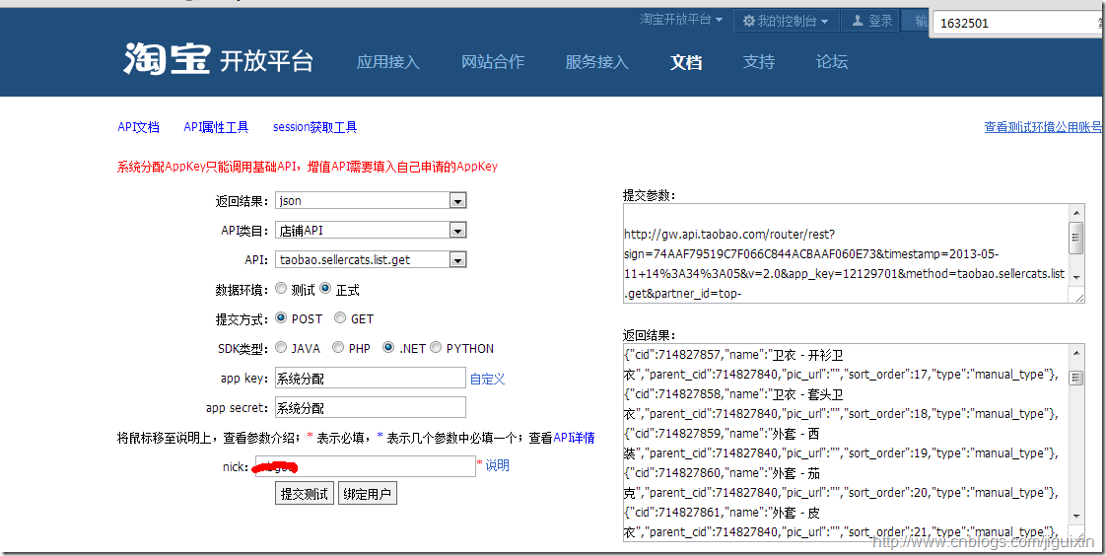
Task: Click scroll-down arrow of 返回结果 output box
Action: [x=1076, y=518]
